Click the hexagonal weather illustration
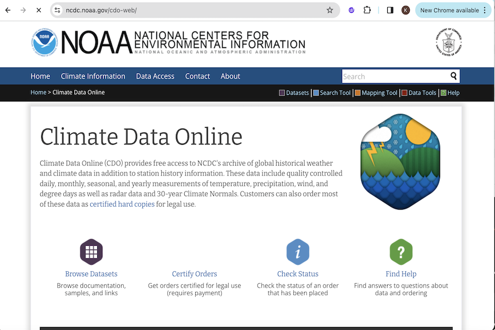The height and width of the screenshot is (330, 495). 400,162
